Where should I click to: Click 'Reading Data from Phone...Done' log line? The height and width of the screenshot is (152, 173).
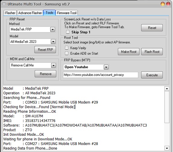(30, 148)
